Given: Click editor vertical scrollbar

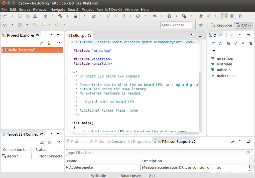Looking at the screenshot, I should click(x=200, y=56).
